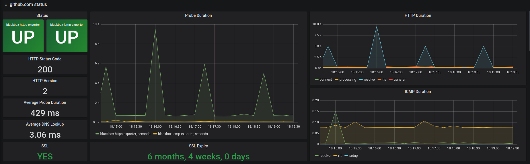Viewport: 530px width, 164px height.
Task: Click the 6 months, 4 weeks, 0 days text
Action: [x=198, y=156]
